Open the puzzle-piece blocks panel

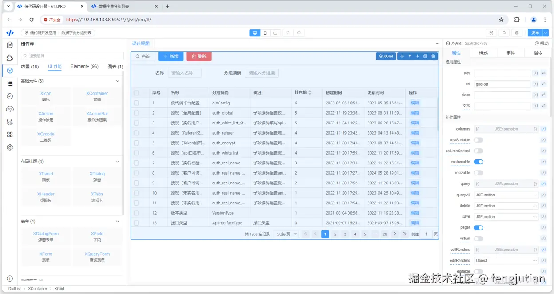tap(10, 58)
